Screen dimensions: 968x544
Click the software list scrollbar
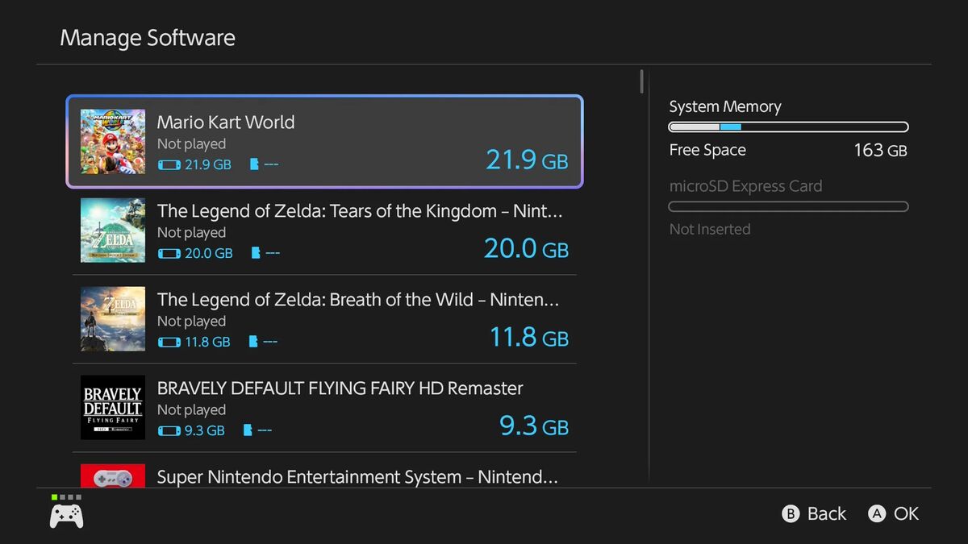[x=642, y=81]
